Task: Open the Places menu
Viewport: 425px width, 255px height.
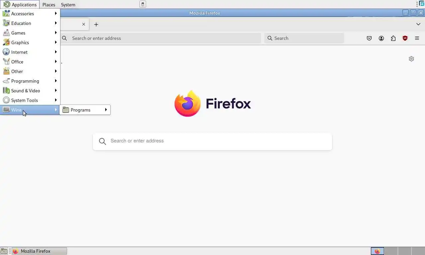Action: point(49,5)
